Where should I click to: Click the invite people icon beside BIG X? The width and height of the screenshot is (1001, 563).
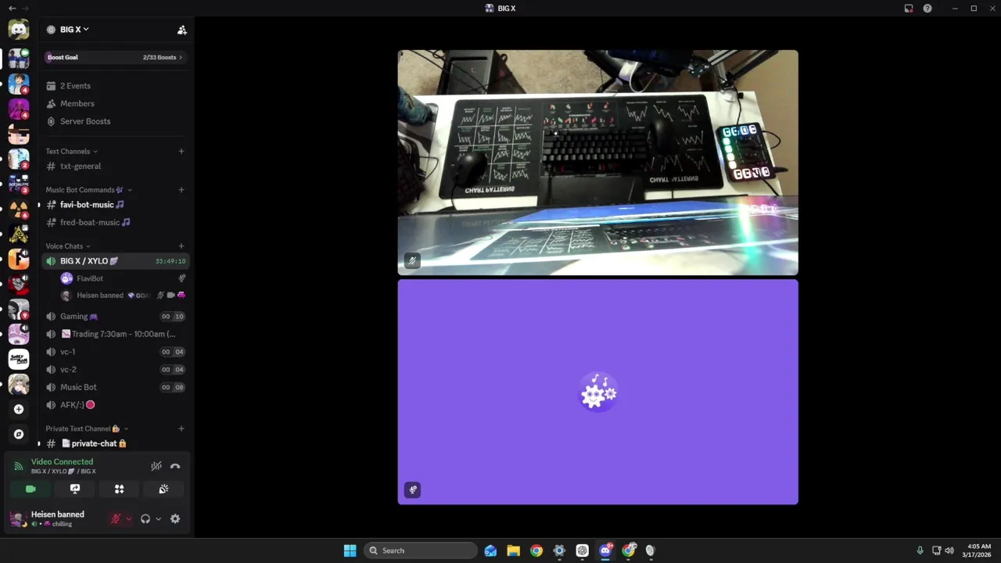(x=182, y=30)
